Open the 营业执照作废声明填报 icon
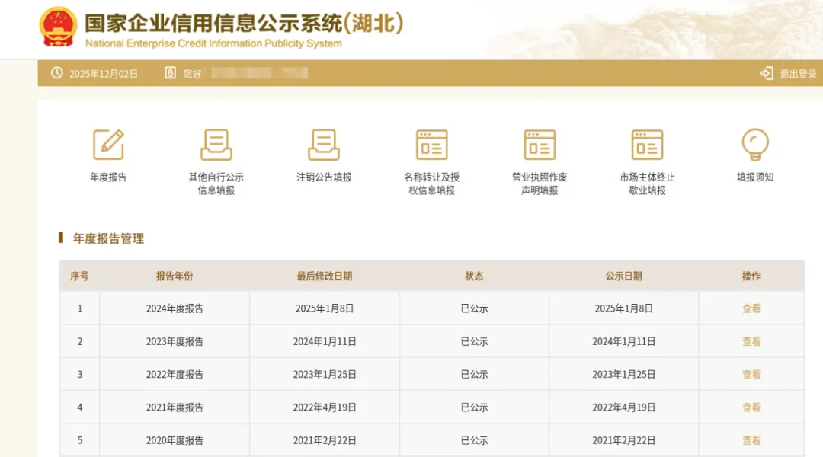The height and width of the screenshot is (457, 823). [x=540, y=144]
